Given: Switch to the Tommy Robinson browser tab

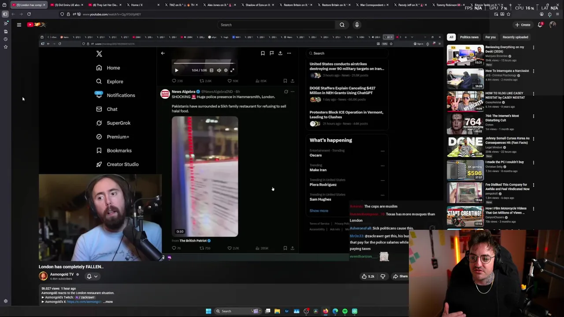Looking at the screenshot, I should pos(448,5).
